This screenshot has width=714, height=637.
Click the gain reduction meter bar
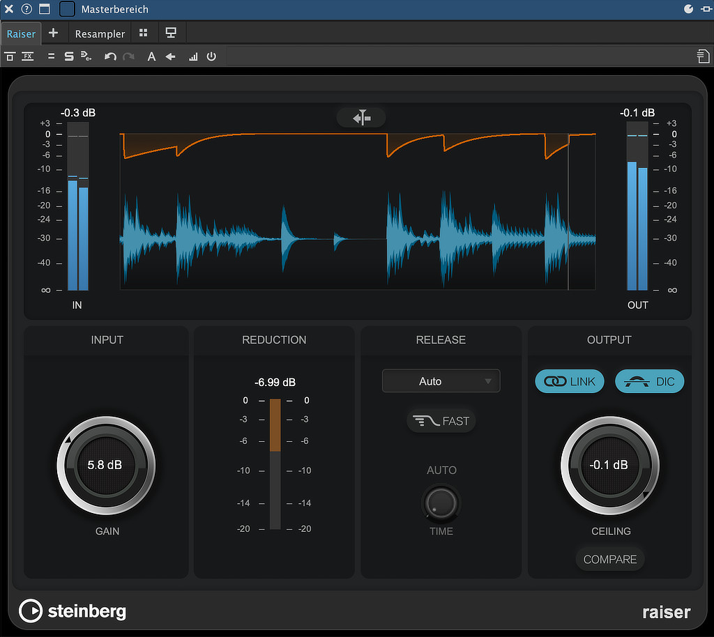(x=275, y=463)
